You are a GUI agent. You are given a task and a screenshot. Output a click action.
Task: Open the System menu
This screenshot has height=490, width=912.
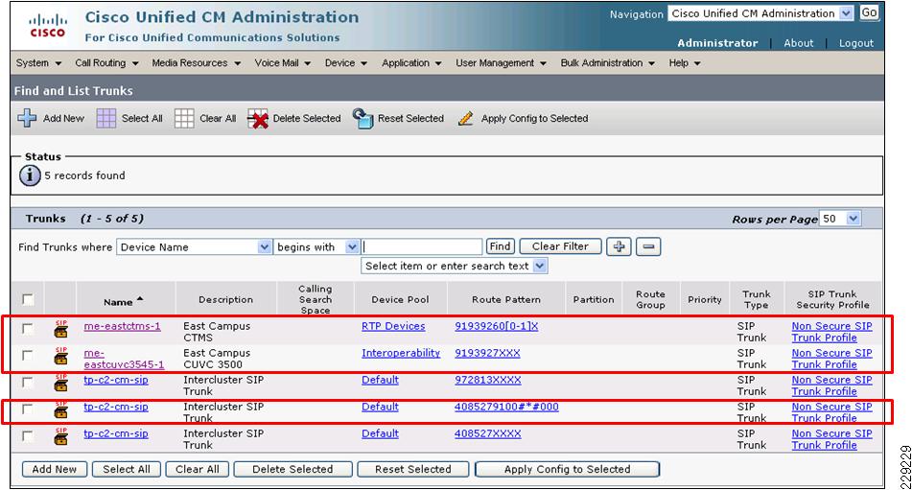coord(38,62)
